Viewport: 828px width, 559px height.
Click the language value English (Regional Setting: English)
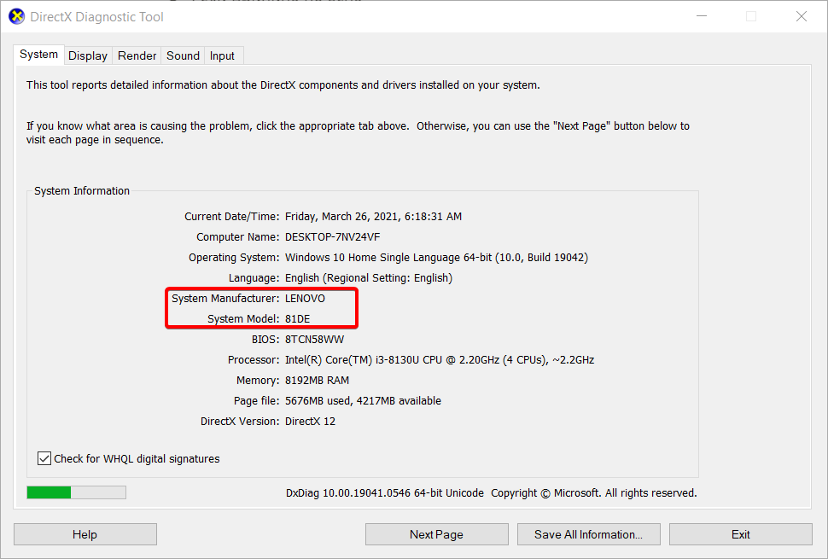click(369, 278)
